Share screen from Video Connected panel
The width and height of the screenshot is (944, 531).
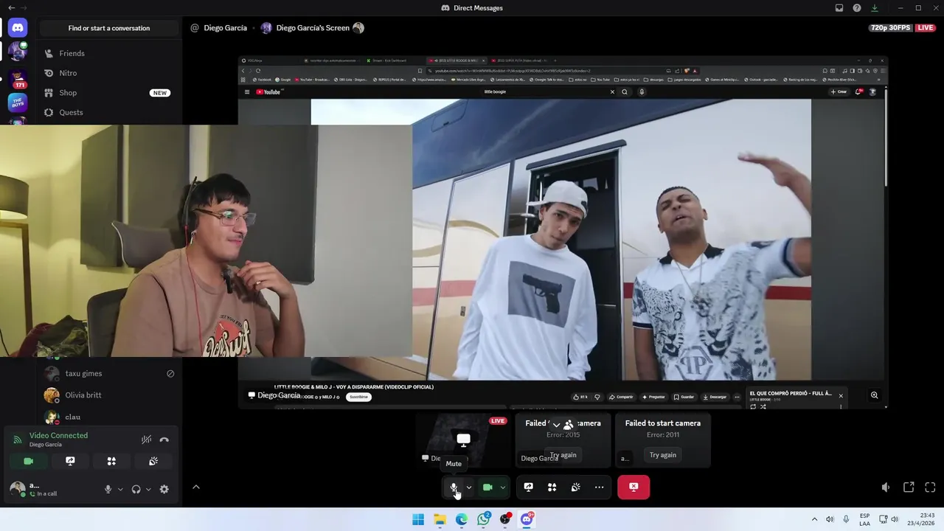click(70, 461)
